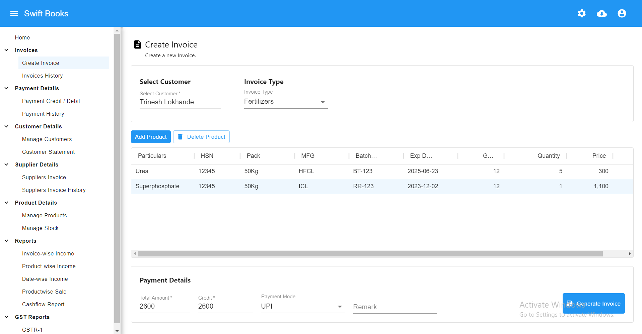Open the user account profile icon
The image size is (642, 334).
coord(622,13)
